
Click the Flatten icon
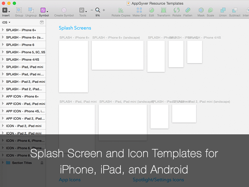click(188, 10)
